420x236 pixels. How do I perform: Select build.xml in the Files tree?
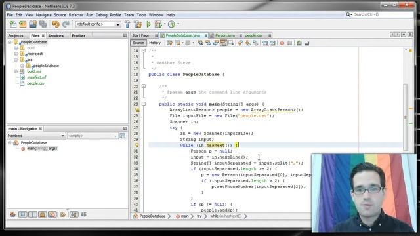click(34, 71)
